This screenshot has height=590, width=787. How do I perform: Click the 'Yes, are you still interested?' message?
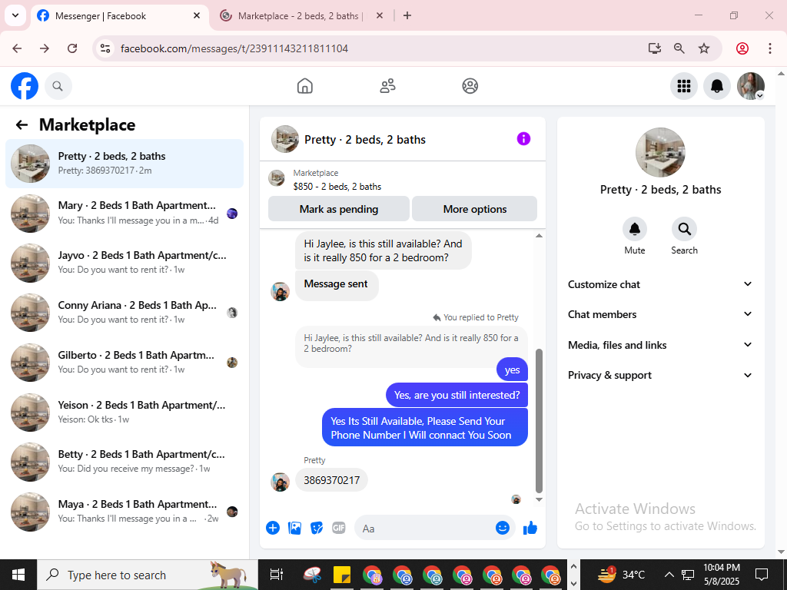point(457,396)
